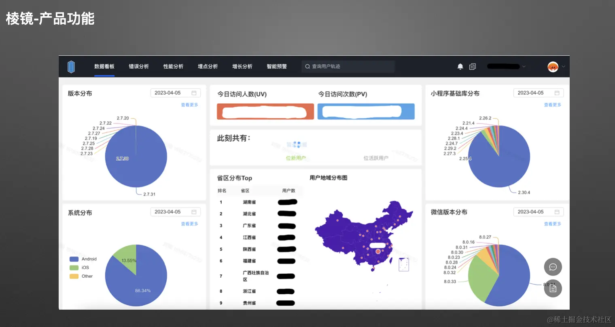Click the 8.0.33 WeChat version label
The width and height of the screenshot is (615, 327).
pyautogui.click(x=450, y=282)
